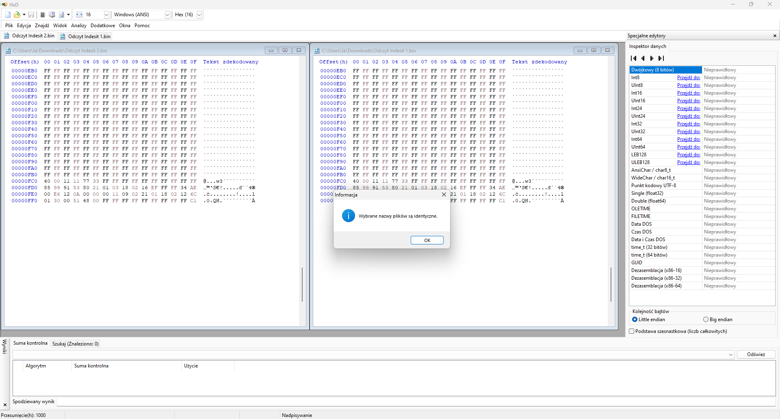Image resolution: width=780 pixels, height=419 pixels.
Task: Click the Save floppy disk icon
Action: click(31, 15)
